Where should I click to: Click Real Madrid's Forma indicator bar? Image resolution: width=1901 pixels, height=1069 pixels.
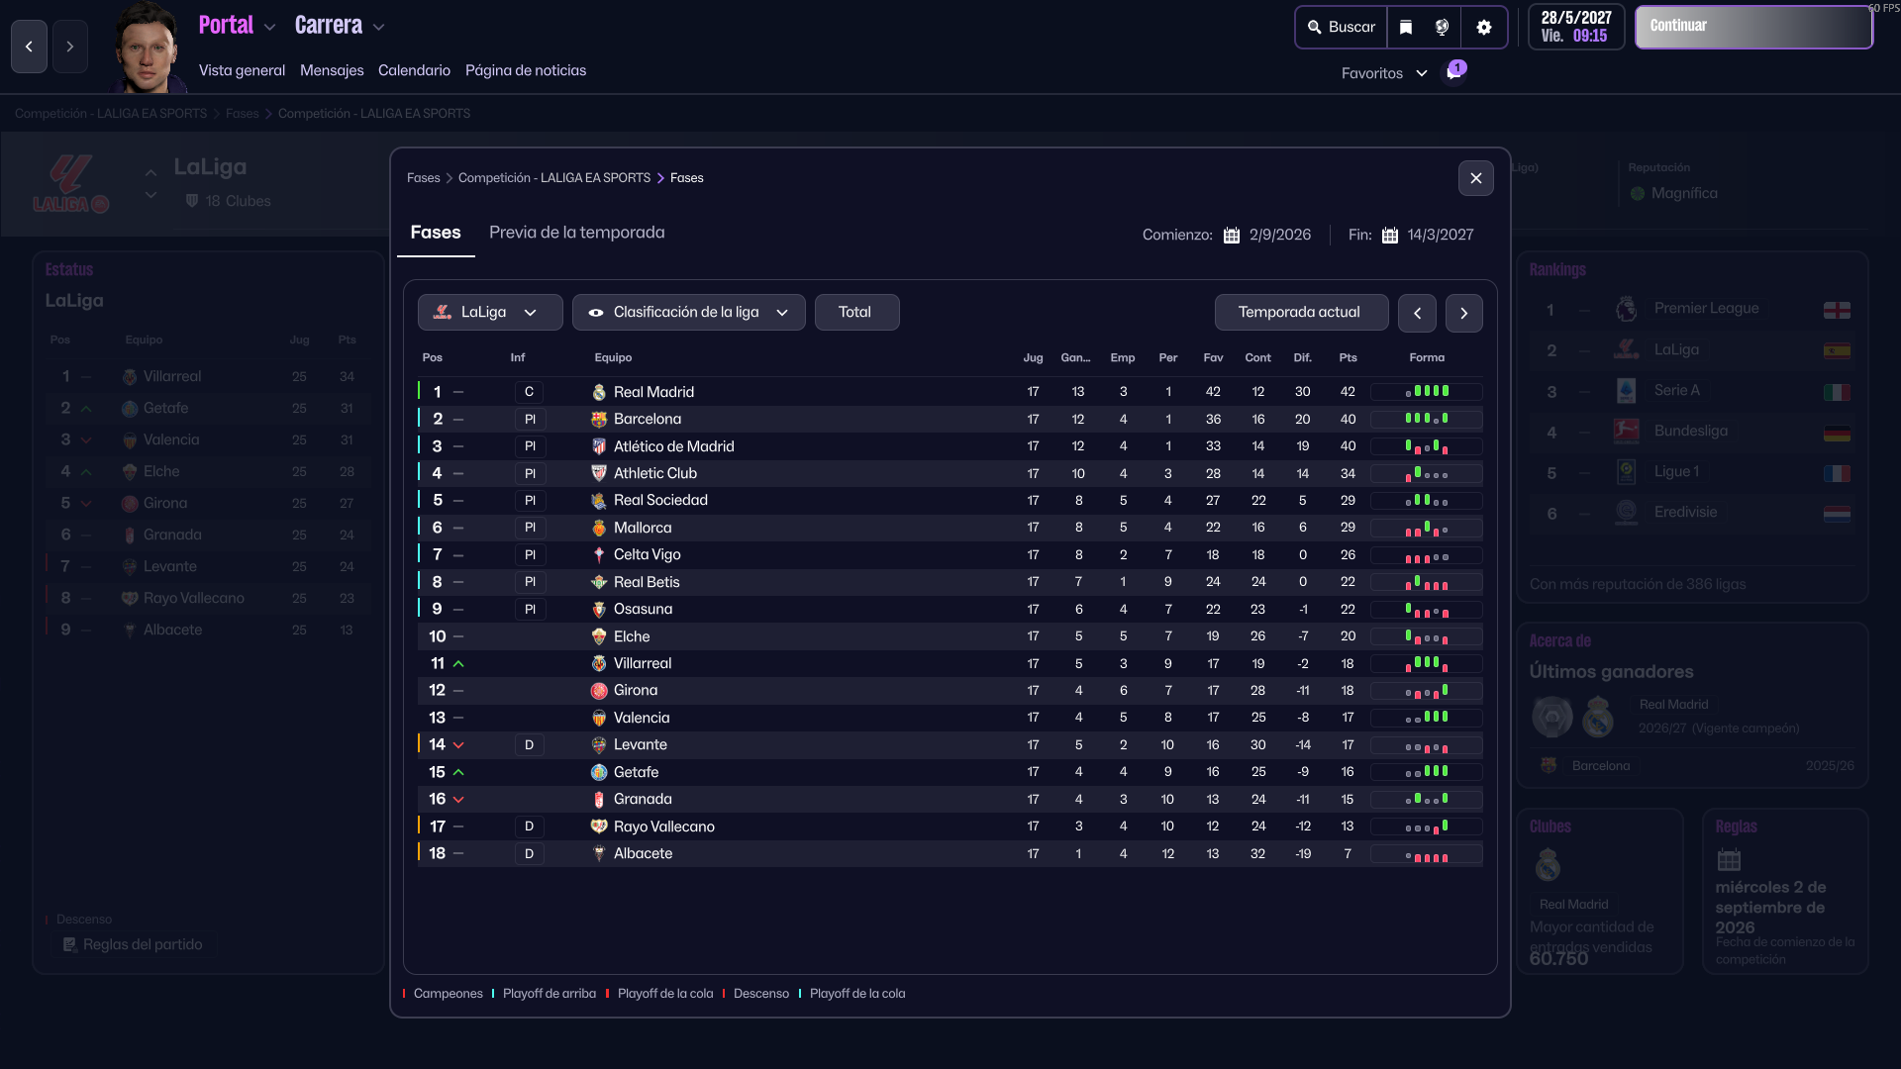pos(1426,392)
